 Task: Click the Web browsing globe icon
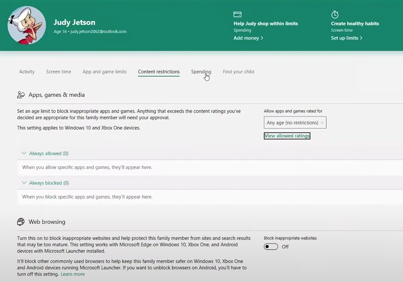click(x=20, y=222)
